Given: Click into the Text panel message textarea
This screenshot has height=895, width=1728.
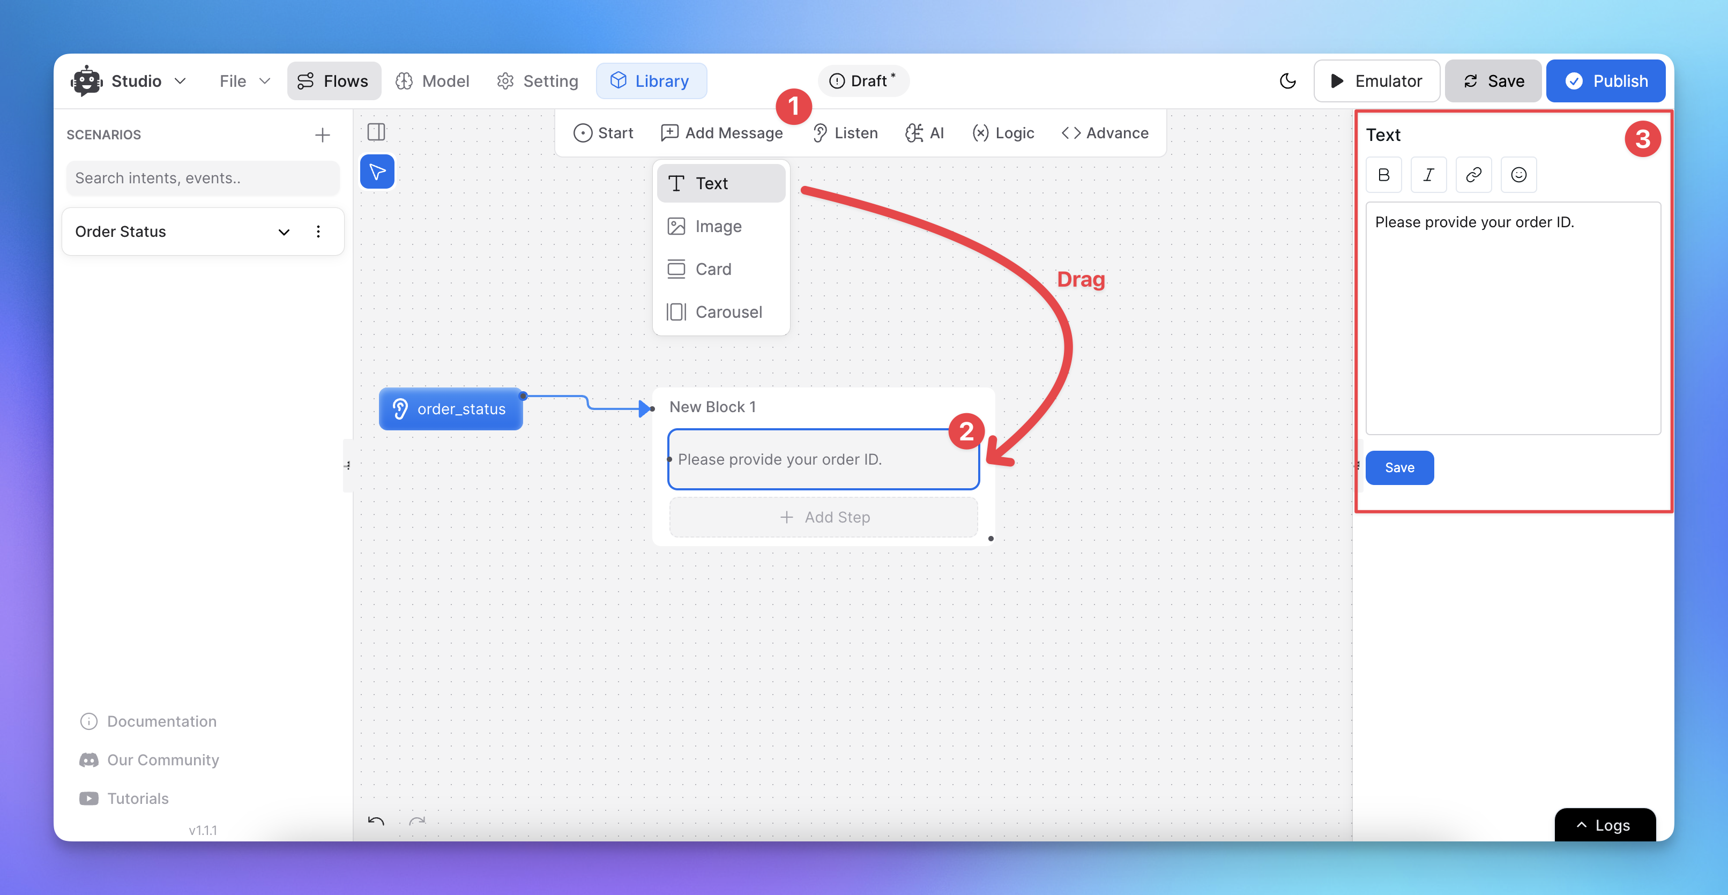Looking at the screenshot, I should [1514, 319].
